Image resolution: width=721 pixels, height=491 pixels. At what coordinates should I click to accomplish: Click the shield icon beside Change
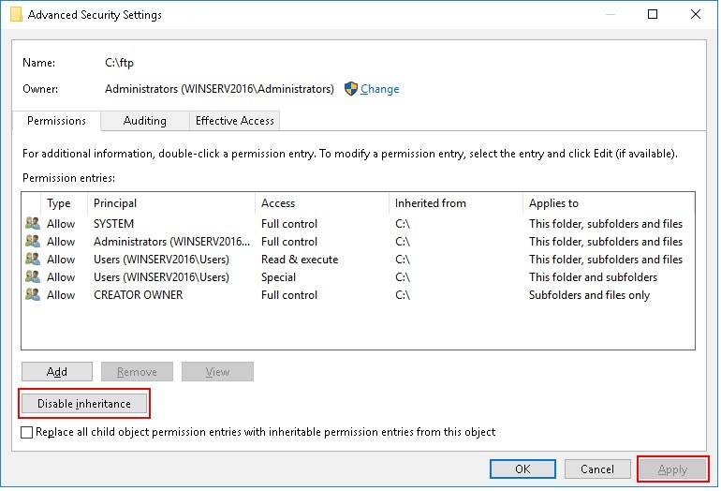(351, 89)
